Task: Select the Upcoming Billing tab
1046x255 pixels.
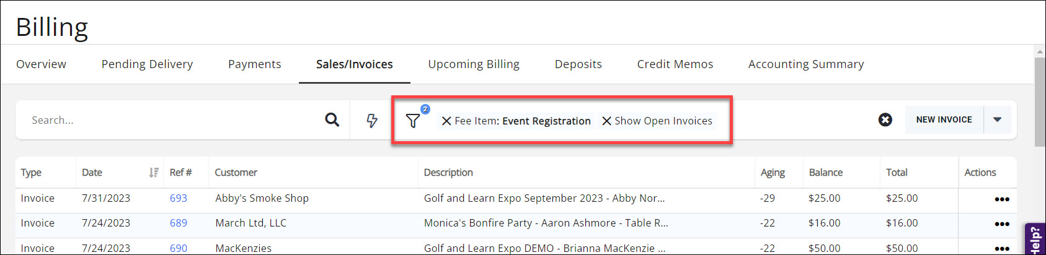Action: (474, 64)
